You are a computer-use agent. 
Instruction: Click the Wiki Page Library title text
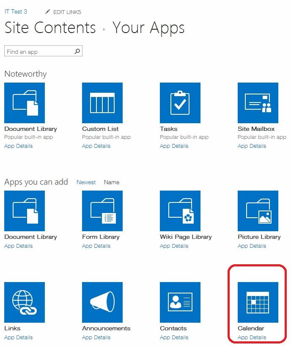186,237
